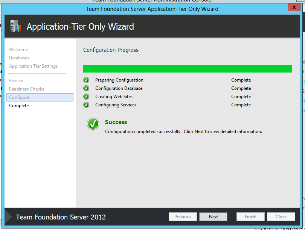Click Complete status for Configuration Database

coord(241,88)
